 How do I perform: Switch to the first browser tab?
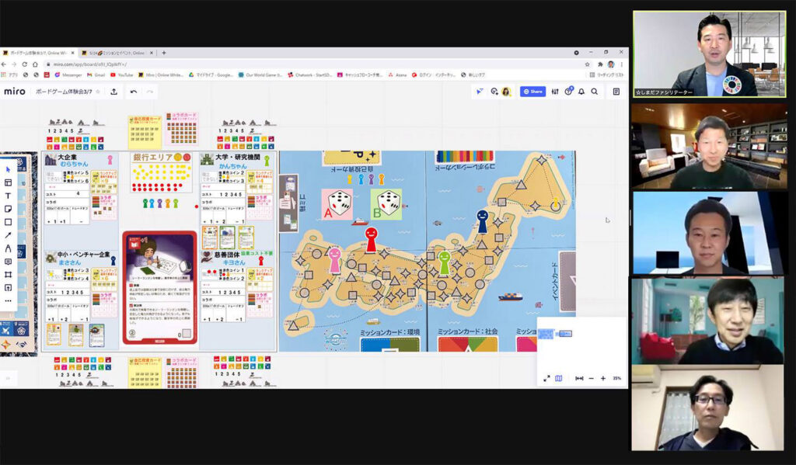[38, 53]
